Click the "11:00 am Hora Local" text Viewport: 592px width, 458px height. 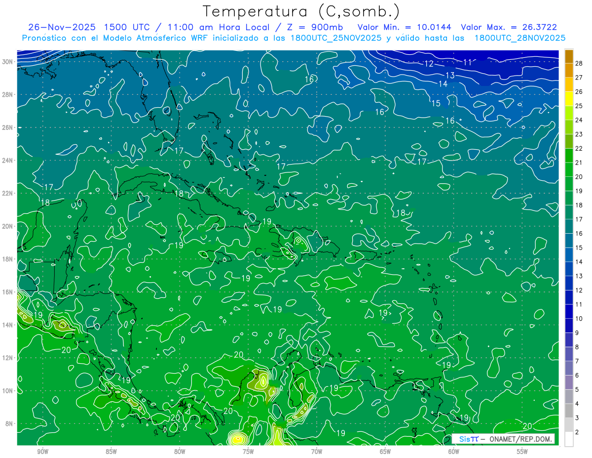219,27
